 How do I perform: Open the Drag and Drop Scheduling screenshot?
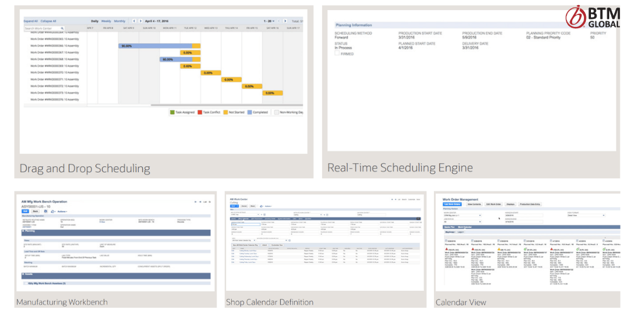163,81
